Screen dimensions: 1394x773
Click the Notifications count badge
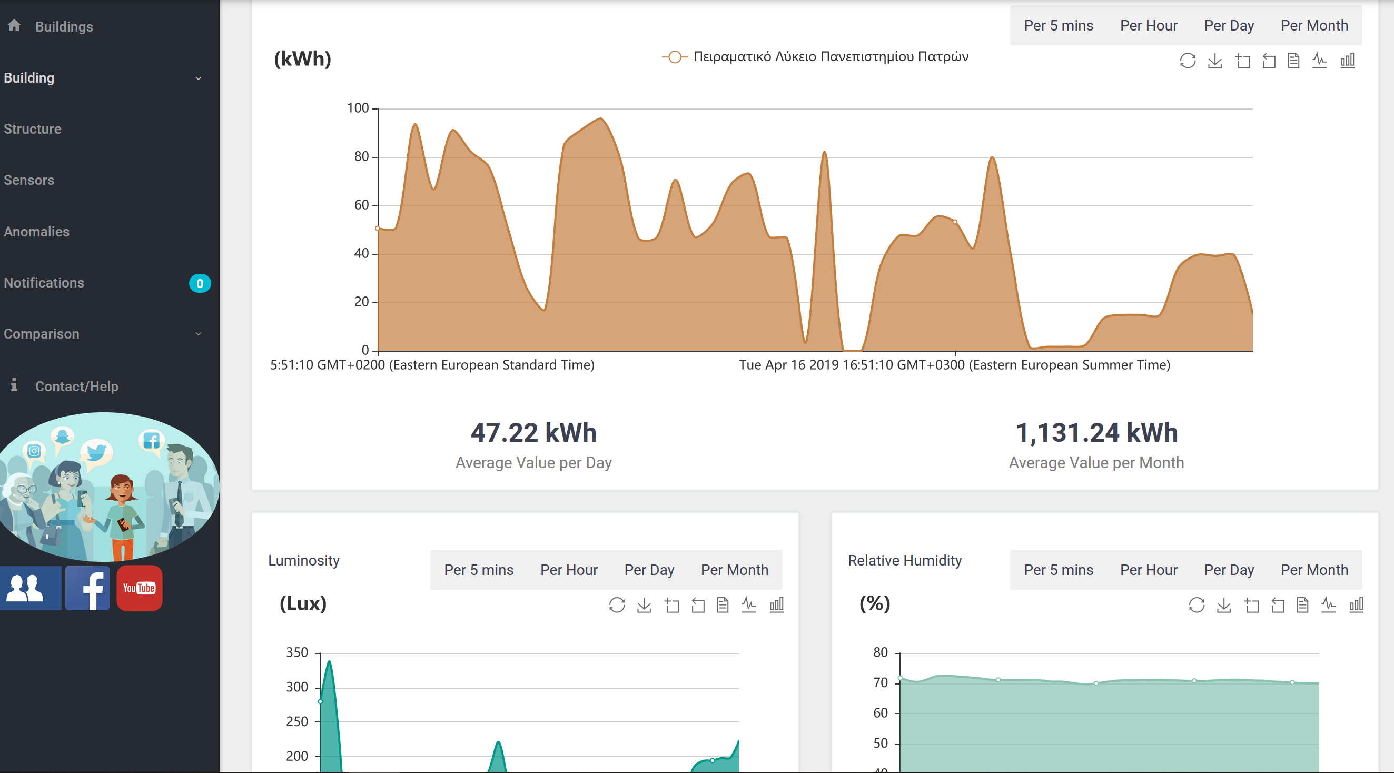coord(200,283)
